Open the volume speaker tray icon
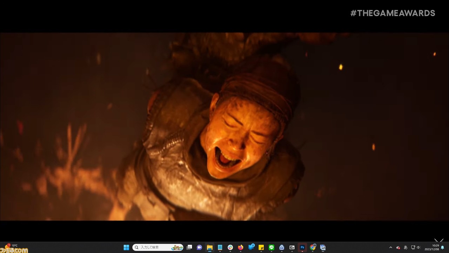 click(x=418, y=247)
